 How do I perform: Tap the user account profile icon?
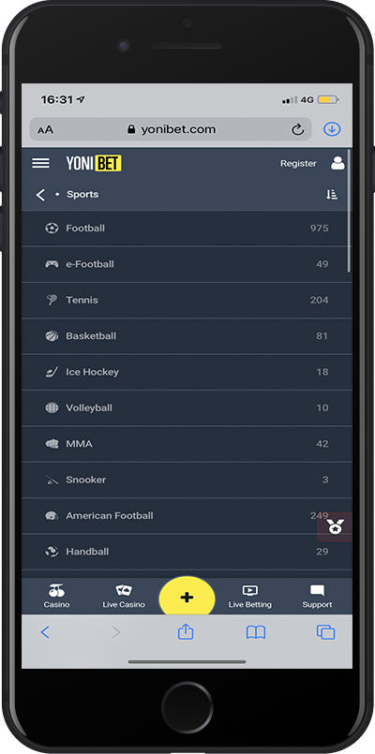click(x=337, y=163)
